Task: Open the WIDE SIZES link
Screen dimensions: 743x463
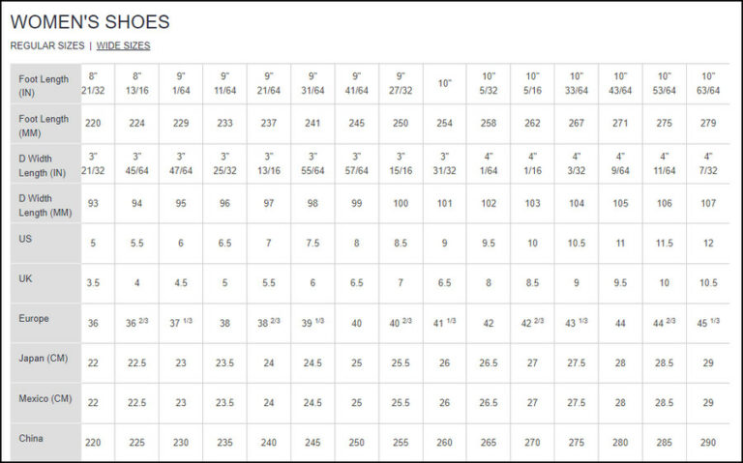Action: pyautogui.click(x=123, y=45)
